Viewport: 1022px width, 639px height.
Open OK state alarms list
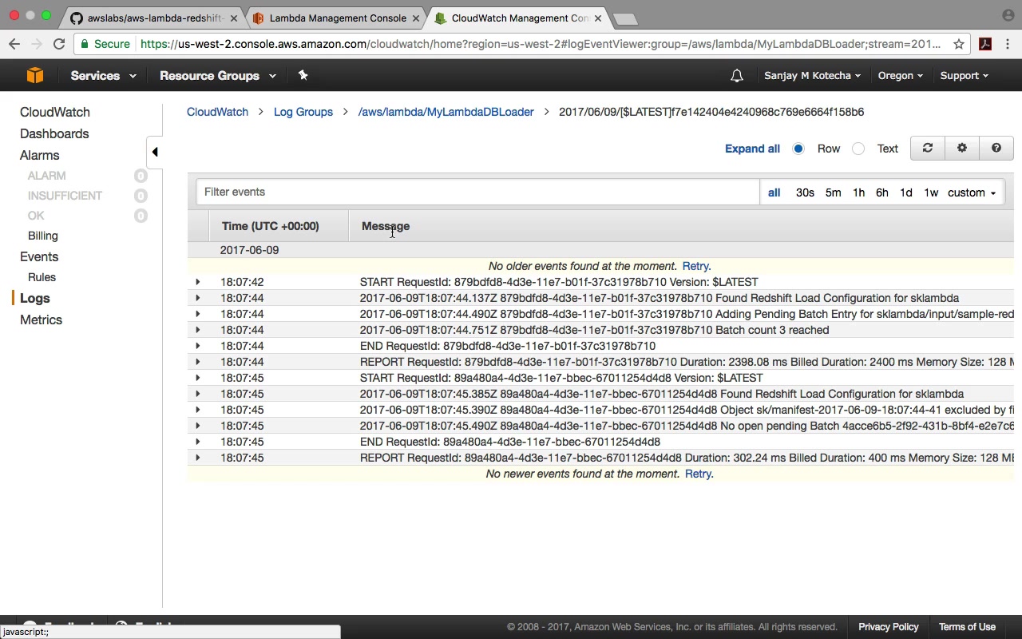(x=36, y=216)
